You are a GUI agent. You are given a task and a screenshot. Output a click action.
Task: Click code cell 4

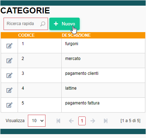(39, 90)
